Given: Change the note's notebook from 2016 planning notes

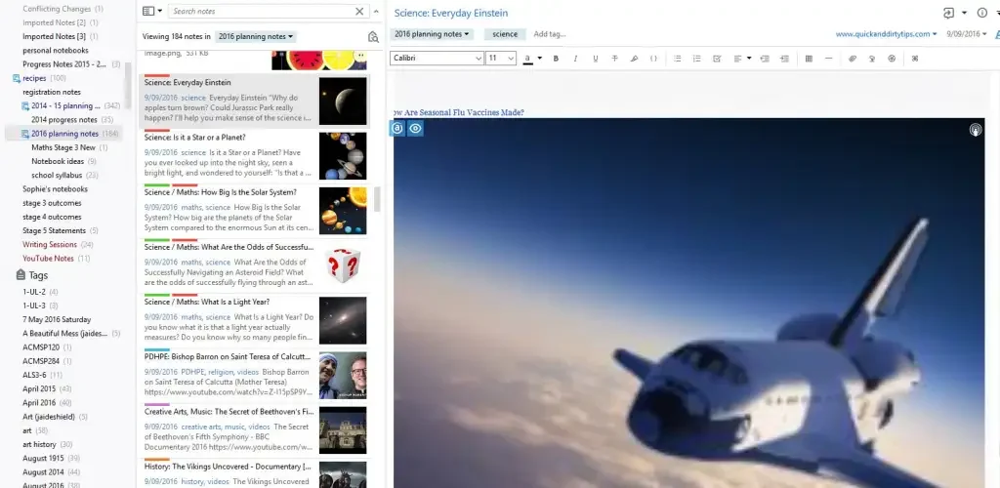Looking at the screenshot, I should (x=432, y=34).
